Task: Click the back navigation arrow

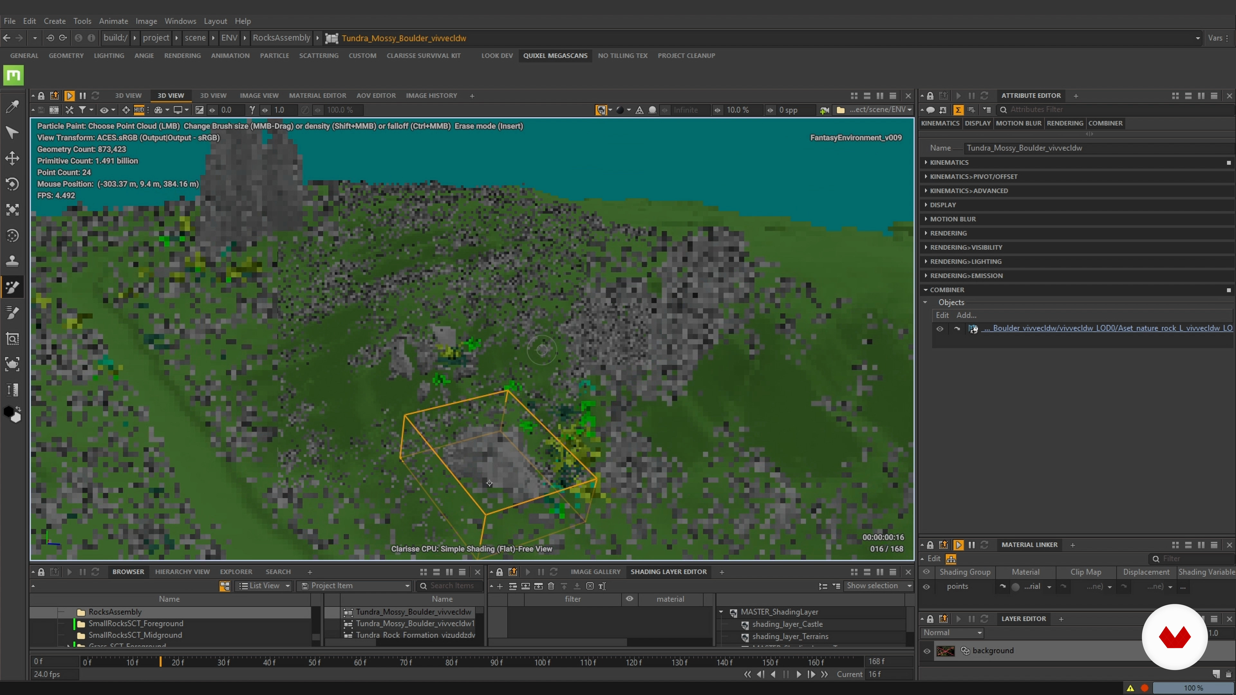Action: click(x=7, y=38)
